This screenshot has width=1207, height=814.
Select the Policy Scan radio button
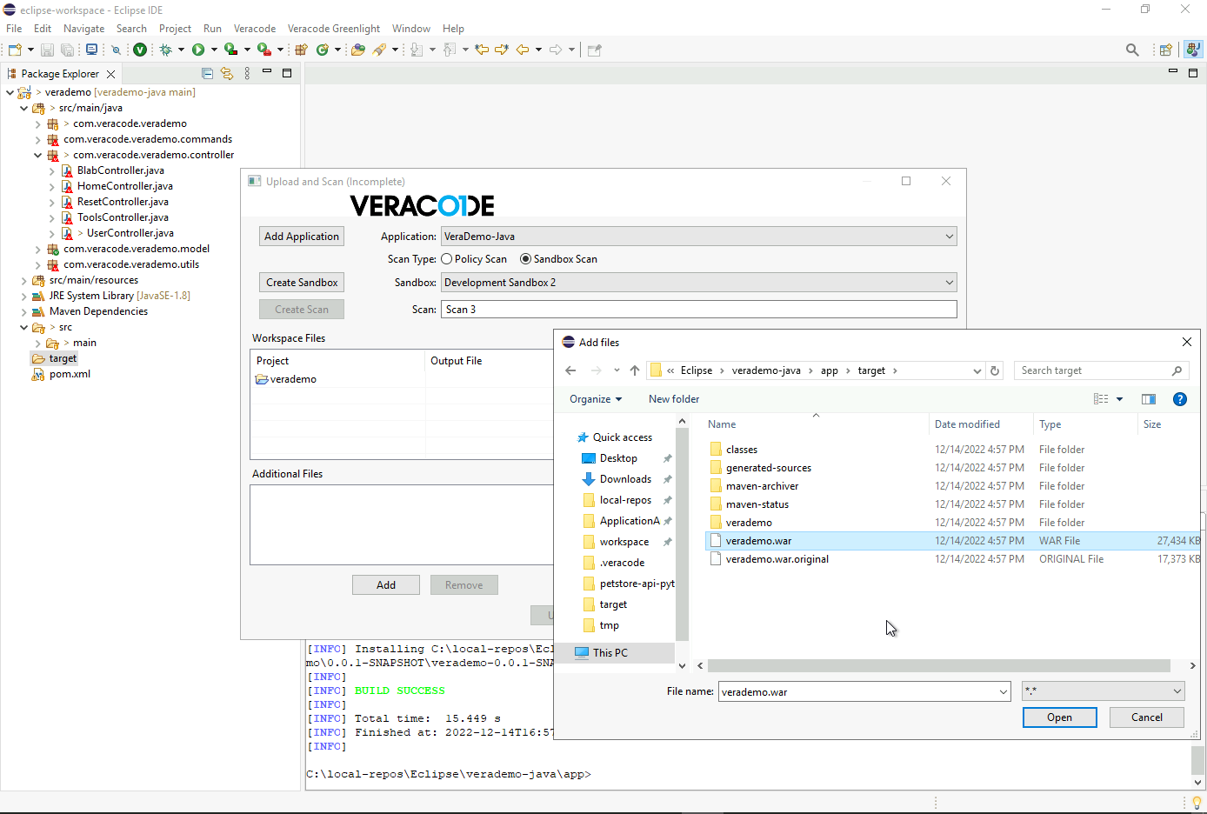click(x=447, y=259)
